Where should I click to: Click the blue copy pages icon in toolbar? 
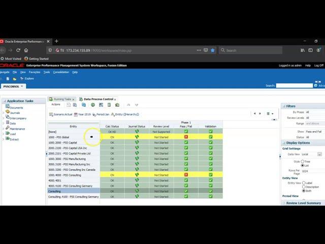84,105
